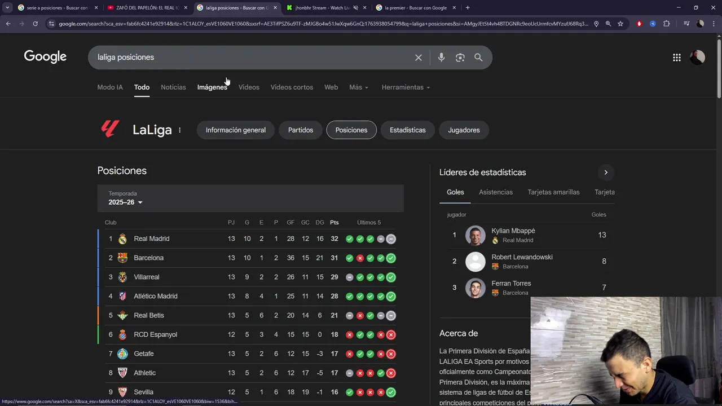Click the Real Madrid crest in the standings

(x=122, y=239)
